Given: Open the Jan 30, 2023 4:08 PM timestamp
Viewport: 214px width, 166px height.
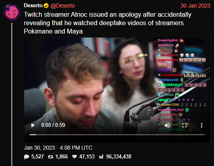Looking at the screenshot, I should click(58, 148).
